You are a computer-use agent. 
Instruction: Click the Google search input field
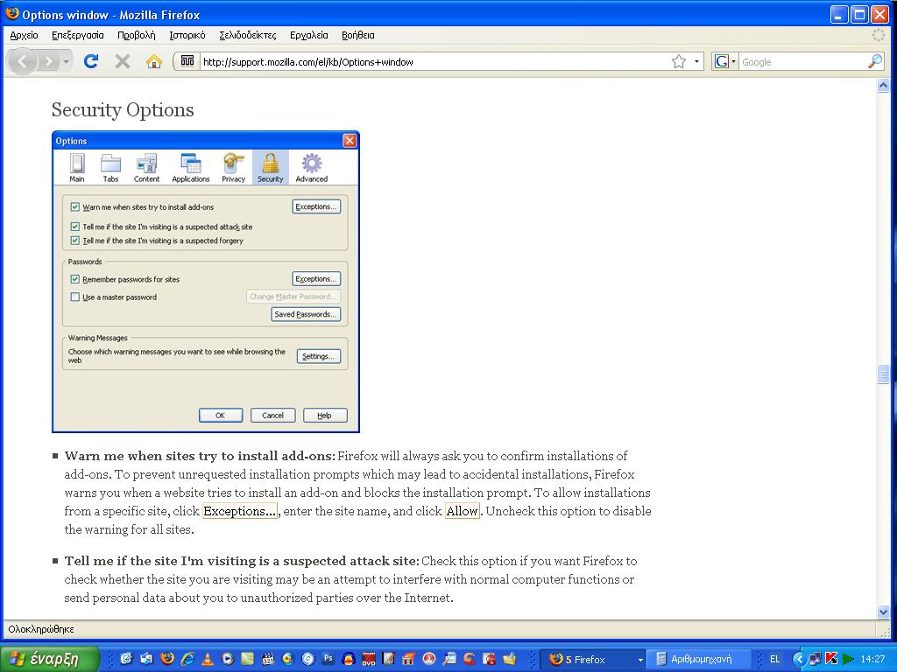[802, 62]
